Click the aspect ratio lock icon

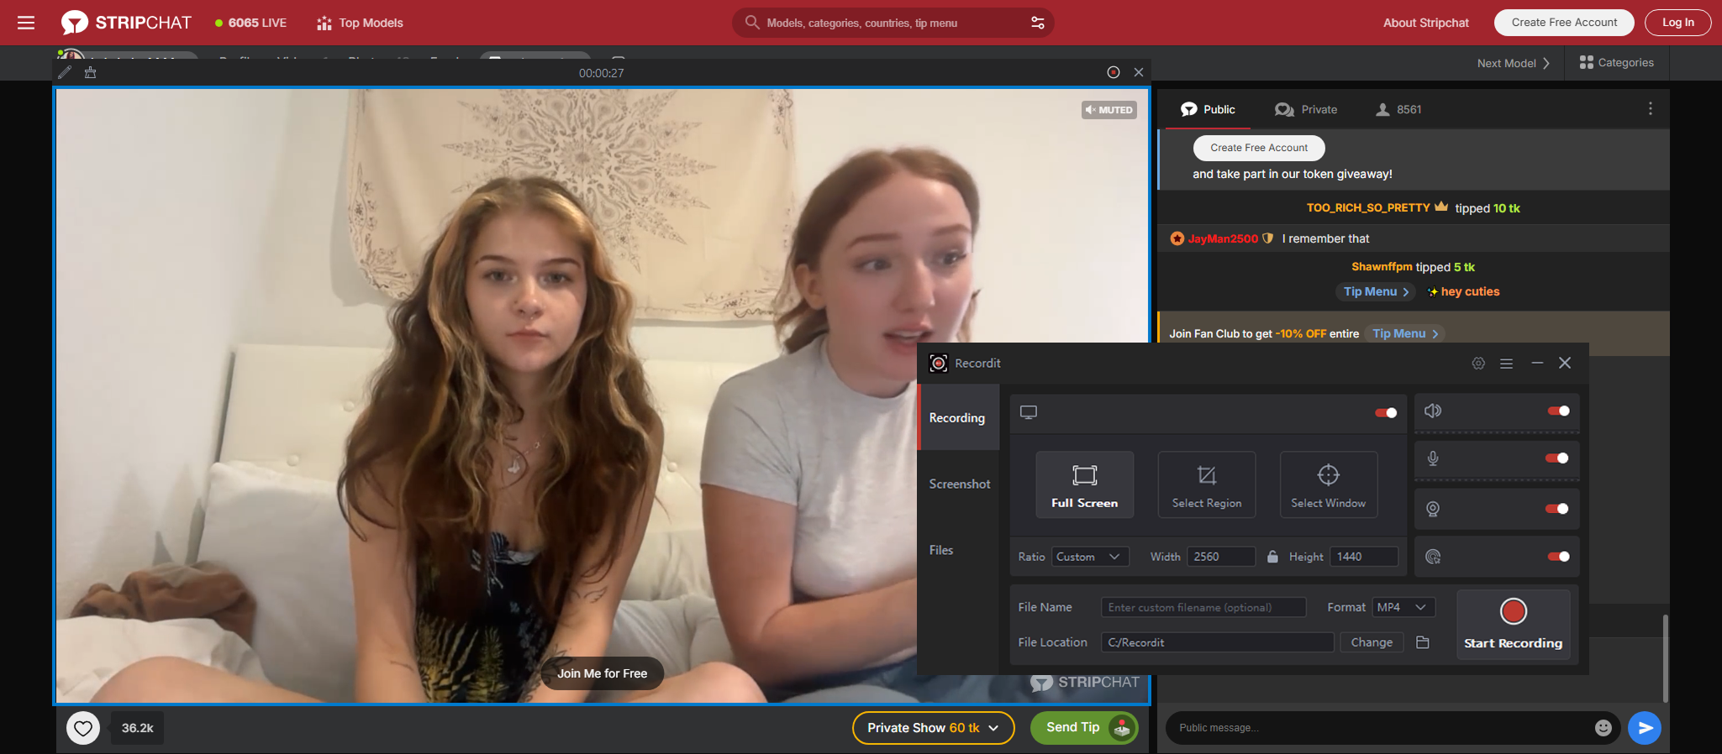1272,557
